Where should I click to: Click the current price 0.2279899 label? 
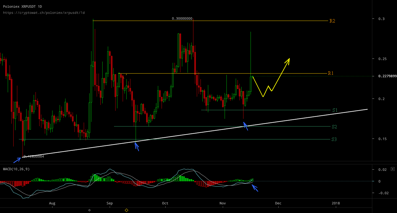pyautogui.click(x=387, y=76)
